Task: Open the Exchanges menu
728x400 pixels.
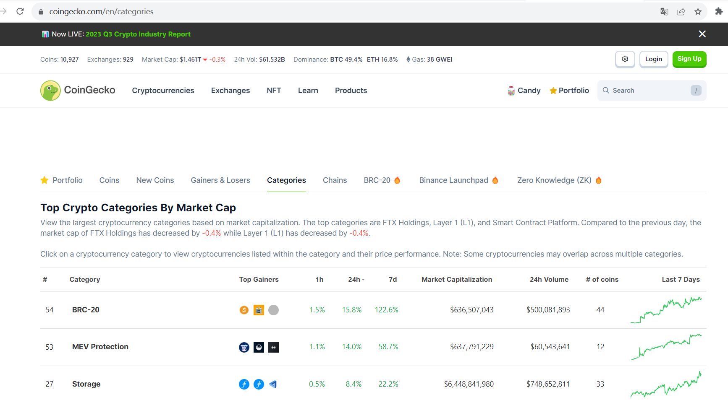Action: (230, 91)
